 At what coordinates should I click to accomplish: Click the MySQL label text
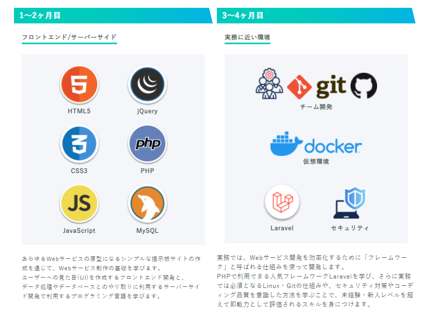[147, 231]
